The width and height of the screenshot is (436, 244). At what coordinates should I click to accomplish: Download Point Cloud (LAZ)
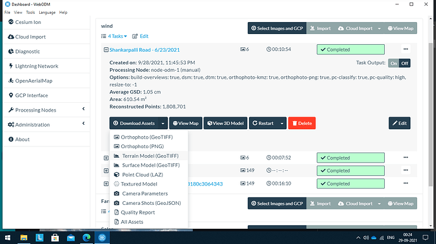149,175
